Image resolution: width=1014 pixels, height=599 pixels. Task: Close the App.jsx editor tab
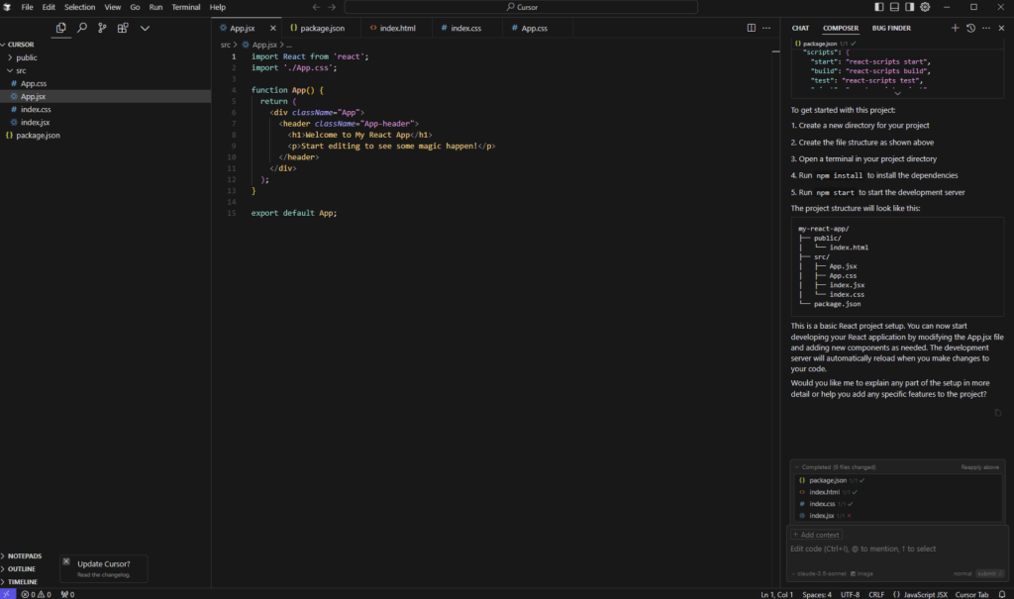click(273, 28)
